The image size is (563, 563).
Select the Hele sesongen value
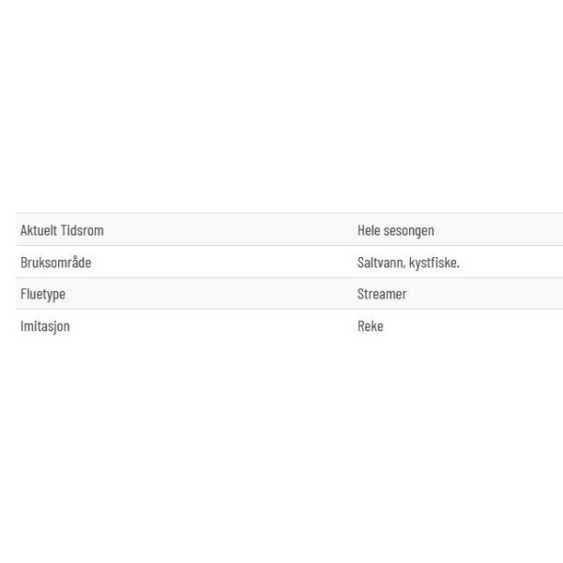tap(396, 231)
